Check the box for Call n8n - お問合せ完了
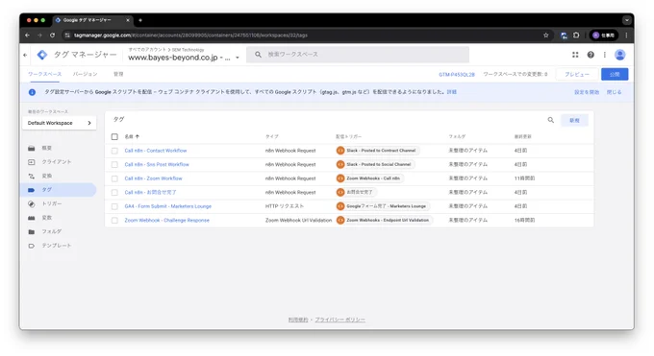 point(114,192)
